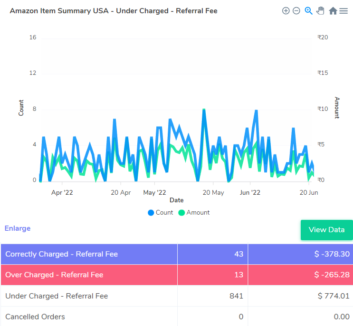Click the Jun '22 axis label
Viewport: 353px width, 326px height.
click(250, 193)
